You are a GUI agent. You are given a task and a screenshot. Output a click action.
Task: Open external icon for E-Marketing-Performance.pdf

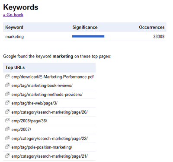7,76
